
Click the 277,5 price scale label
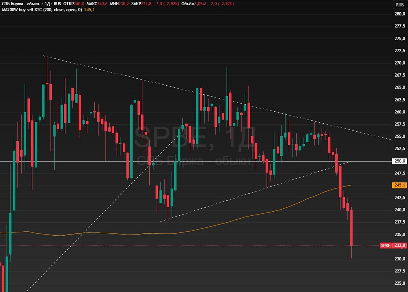tap(400, 26)
